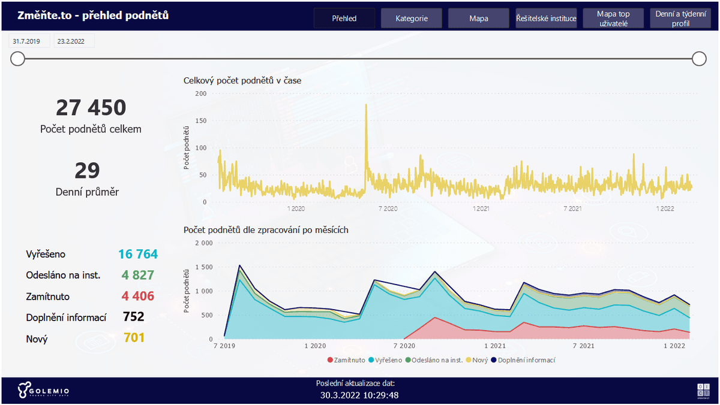
Task: Click the red Zamítnuto legend marker
Action: click(329, 360)
